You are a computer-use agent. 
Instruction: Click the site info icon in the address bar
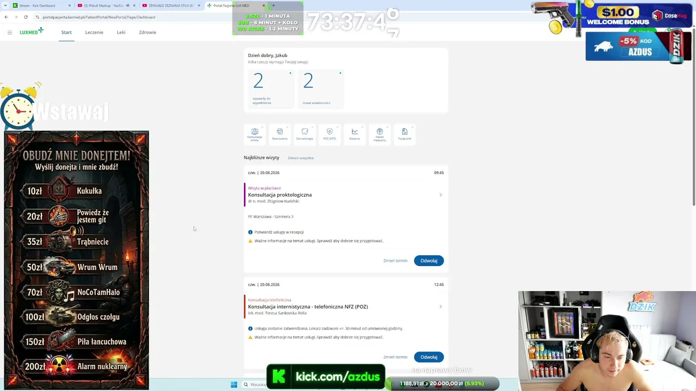tap(37, 17)
